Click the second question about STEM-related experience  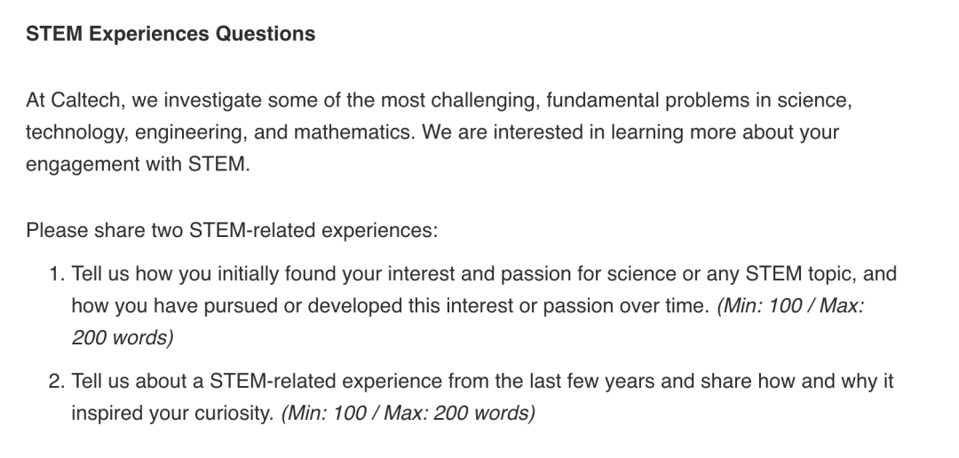[482, 397]
